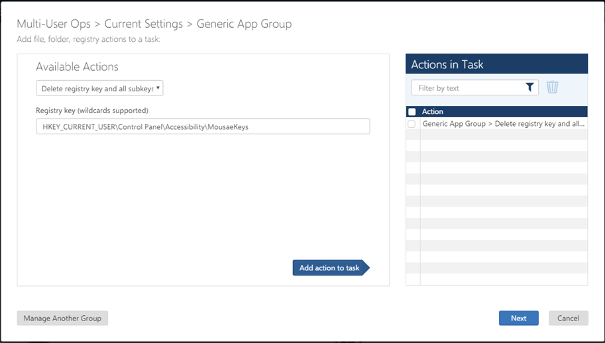This screenshot has height=343, width=605.
Task: Click the Actions in Task panel title
Action: click(447, 64)
